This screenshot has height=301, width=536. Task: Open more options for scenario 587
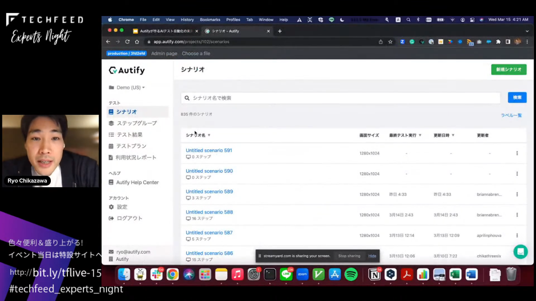(x=517, y=236)
